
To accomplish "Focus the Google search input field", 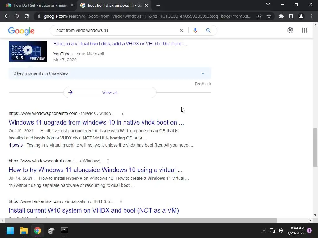I will click(116, 30).
